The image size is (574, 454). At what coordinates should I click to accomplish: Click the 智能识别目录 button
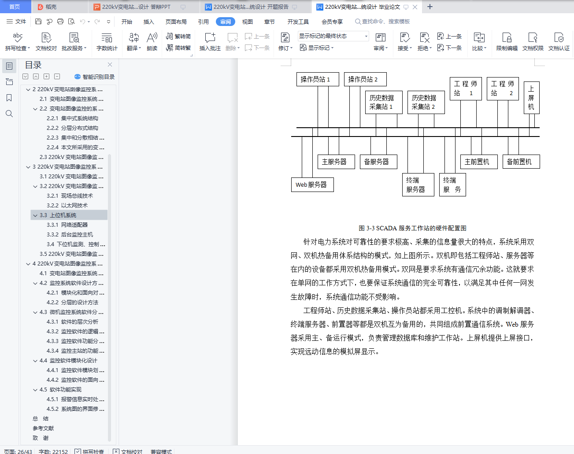(95, 77)
